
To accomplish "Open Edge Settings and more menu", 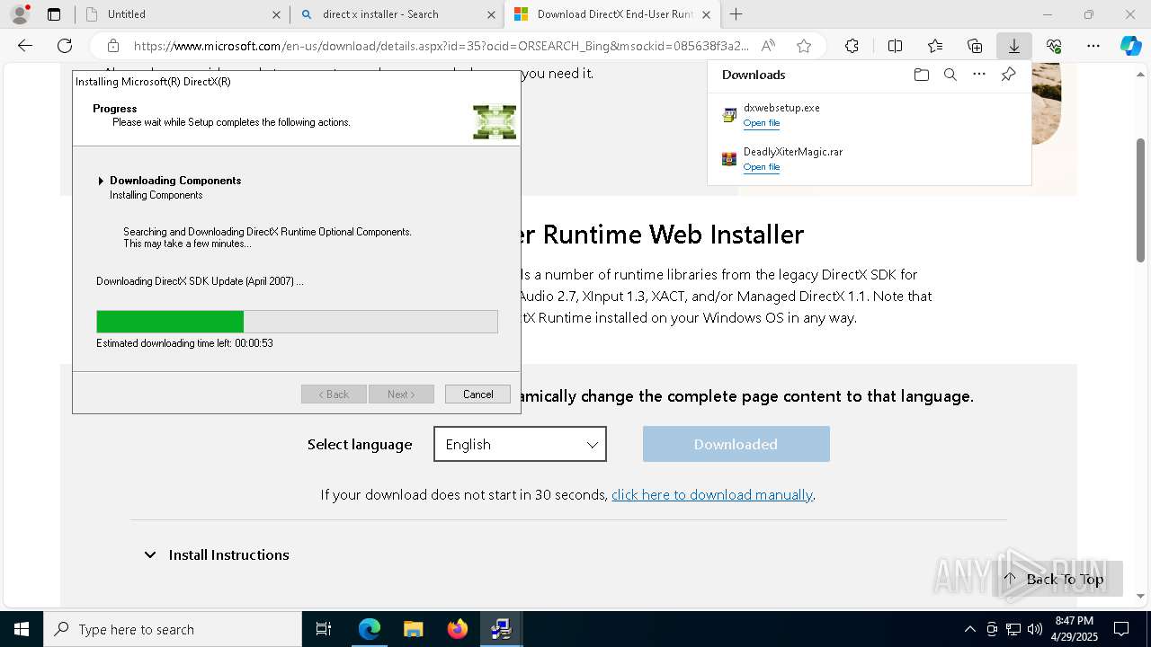I will click(1093, 46).
